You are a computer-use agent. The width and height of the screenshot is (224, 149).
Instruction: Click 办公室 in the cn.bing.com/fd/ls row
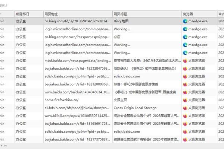point(21,21)
